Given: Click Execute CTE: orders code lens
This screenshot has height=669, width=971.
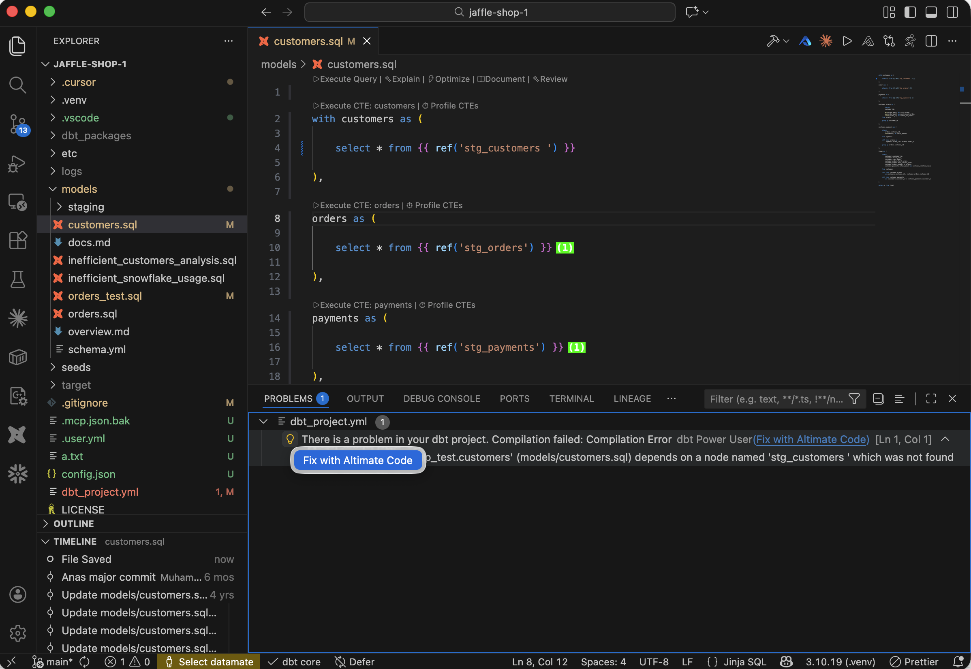Looking at the screenshot, I should click(356, 205).
